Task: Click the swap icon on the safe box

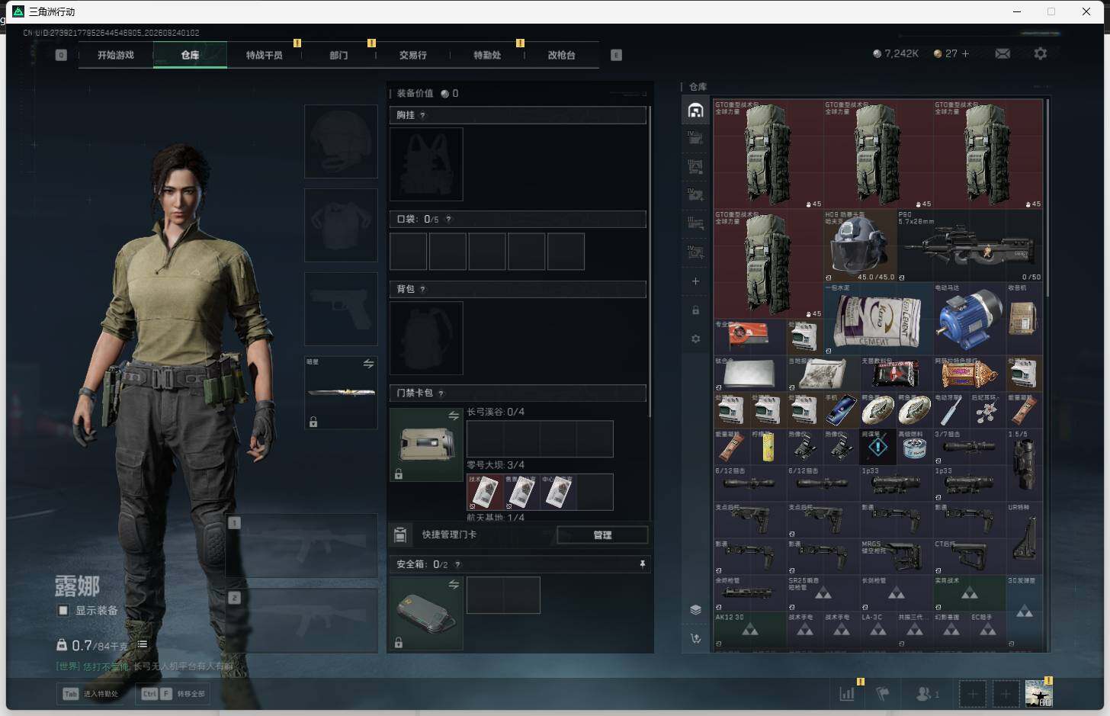Action: (454, 584)
